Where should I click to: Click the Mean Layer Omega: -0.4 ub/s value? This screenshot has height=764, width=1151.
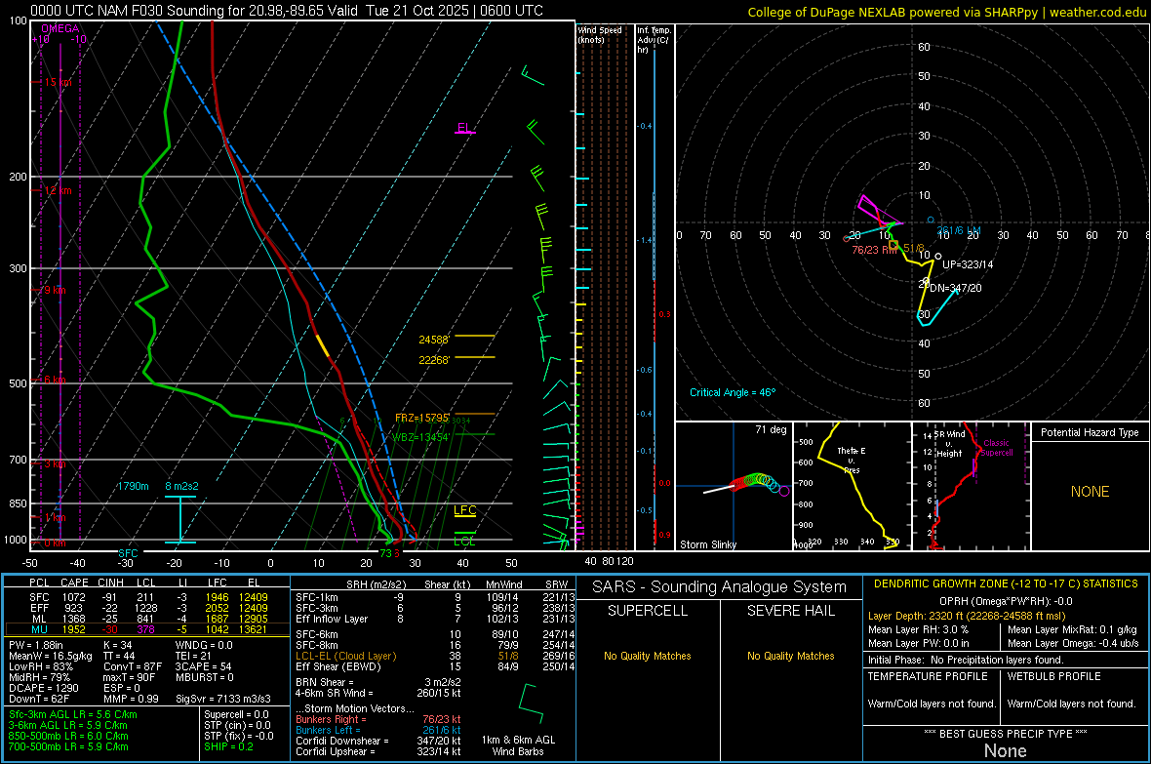1073,644
